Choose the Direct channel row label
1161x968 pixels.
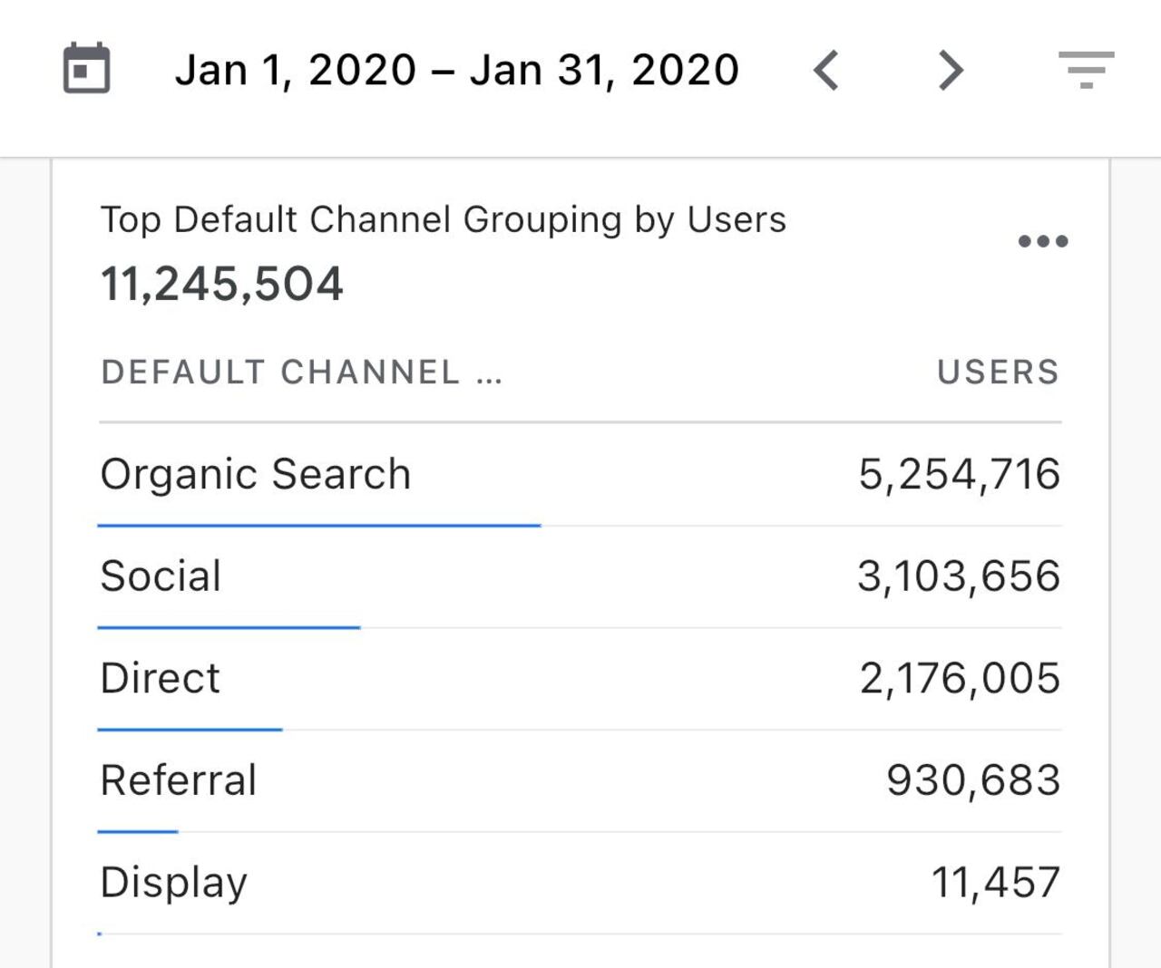tap(160, 678)
